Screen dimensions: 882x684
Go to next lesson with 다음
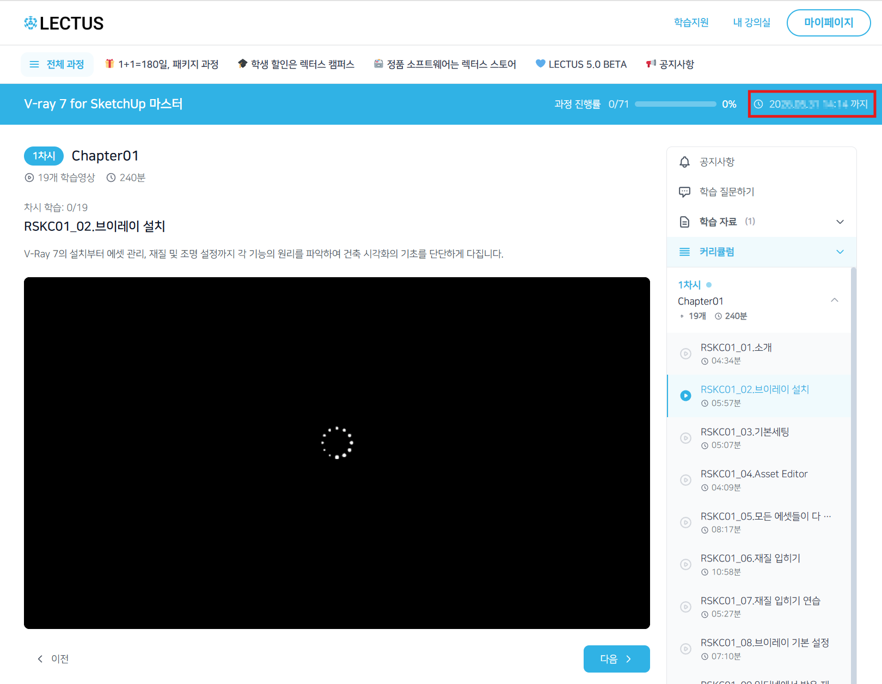[x=616, y=659]
